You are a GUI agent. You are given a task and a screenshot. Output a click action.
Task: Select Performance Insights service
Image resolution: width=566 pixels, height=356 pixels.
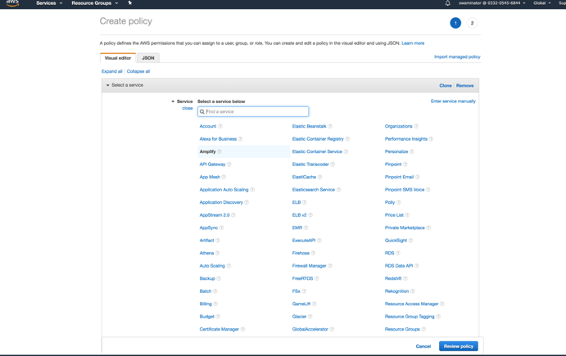(x=406, y=139)
